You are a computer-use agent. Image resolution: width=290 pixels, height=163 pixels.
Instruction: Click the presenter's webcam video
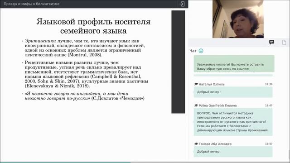[x=238, y=19]
